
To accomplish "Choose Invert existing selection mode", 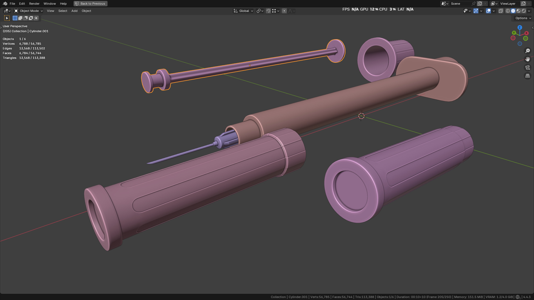I will coord(31,18).
